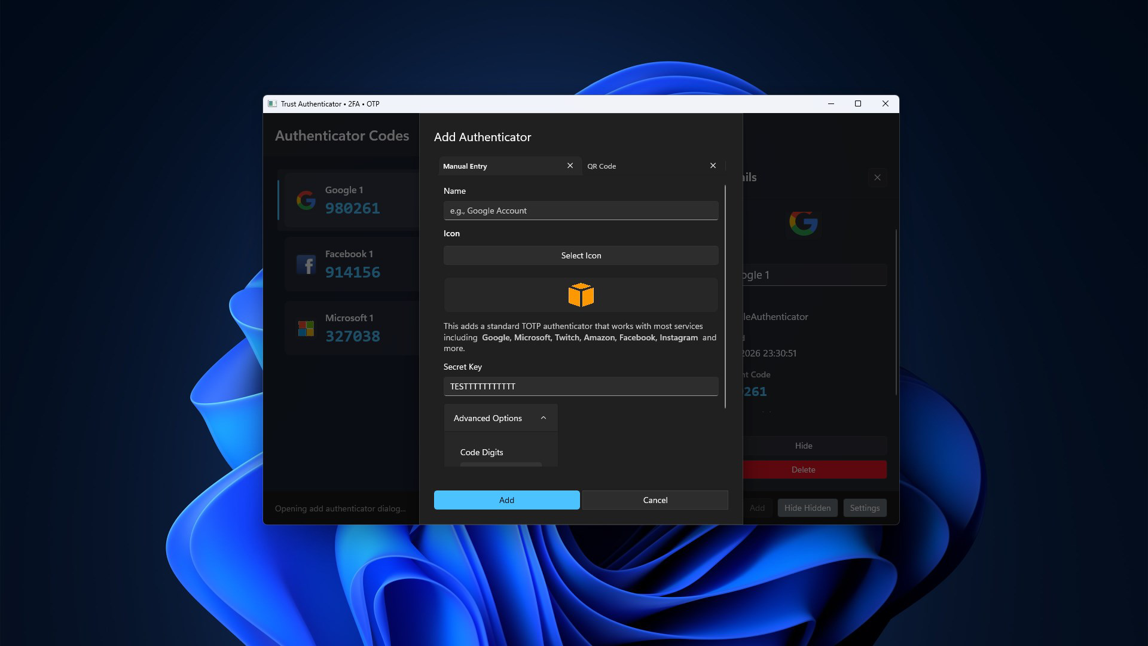Click the orange cube icon preview
The width and height of the screenshot is (1148, 646).
pyautogui.click(x=580, y=294)
